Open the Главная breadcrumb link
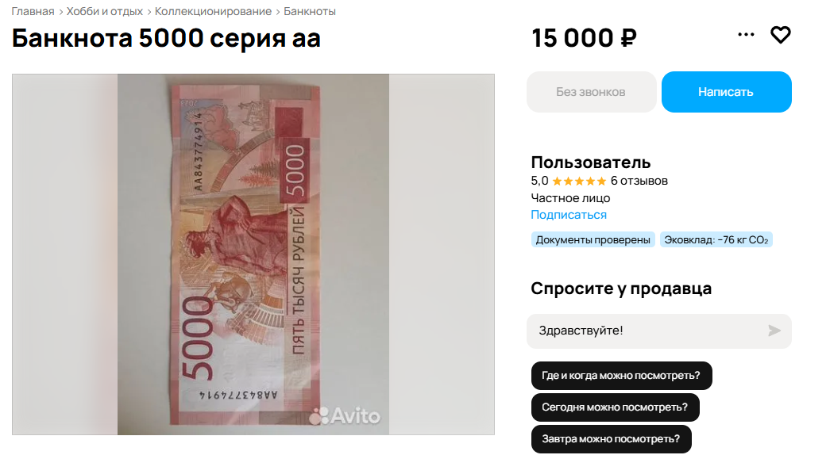This screenshot has width=830, height=455. [33, 11]
